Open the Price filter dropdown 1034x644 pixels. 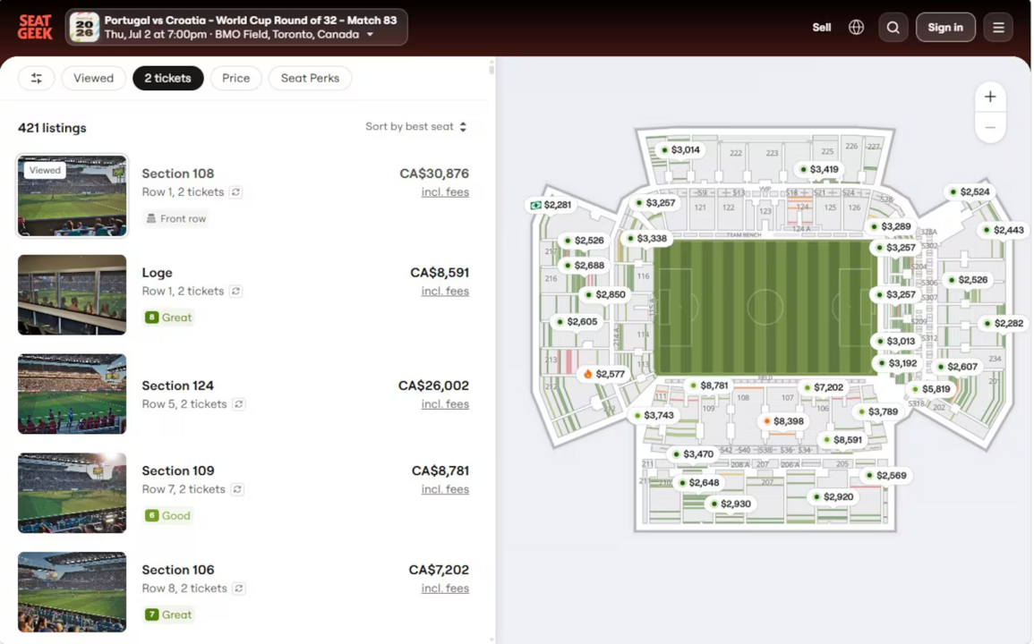(236, 79)
